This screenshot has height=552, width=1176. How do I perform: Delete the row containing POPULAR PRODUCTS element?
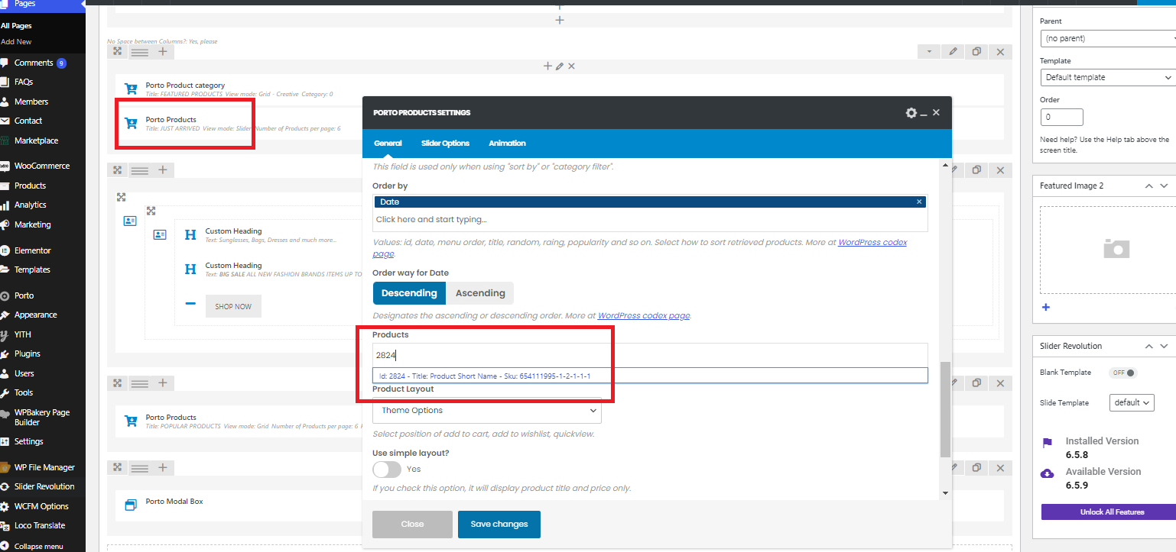(1000, 383)
